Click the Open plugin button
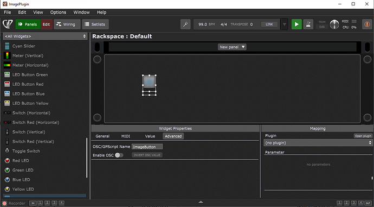 coord(363,136)
